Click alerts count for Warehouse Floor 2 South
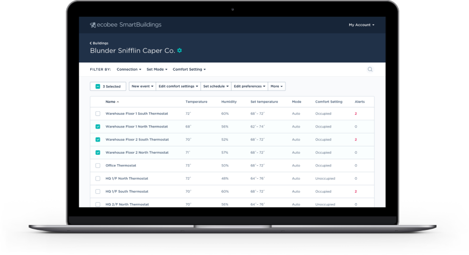Viewport: 469px width, 255px height. pos(356,139)
